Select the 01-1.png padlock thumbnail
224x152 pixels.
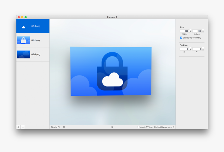click(x=33, y=40)
